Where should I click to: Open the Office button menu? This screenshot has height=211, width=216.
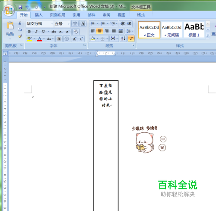[x=9, y=10]
